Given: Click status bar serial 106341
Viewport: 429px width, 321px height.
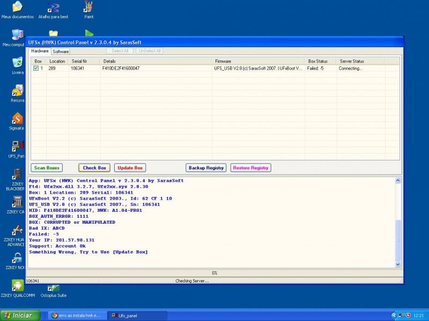Looking at the screenshot, I should (33, 281).
